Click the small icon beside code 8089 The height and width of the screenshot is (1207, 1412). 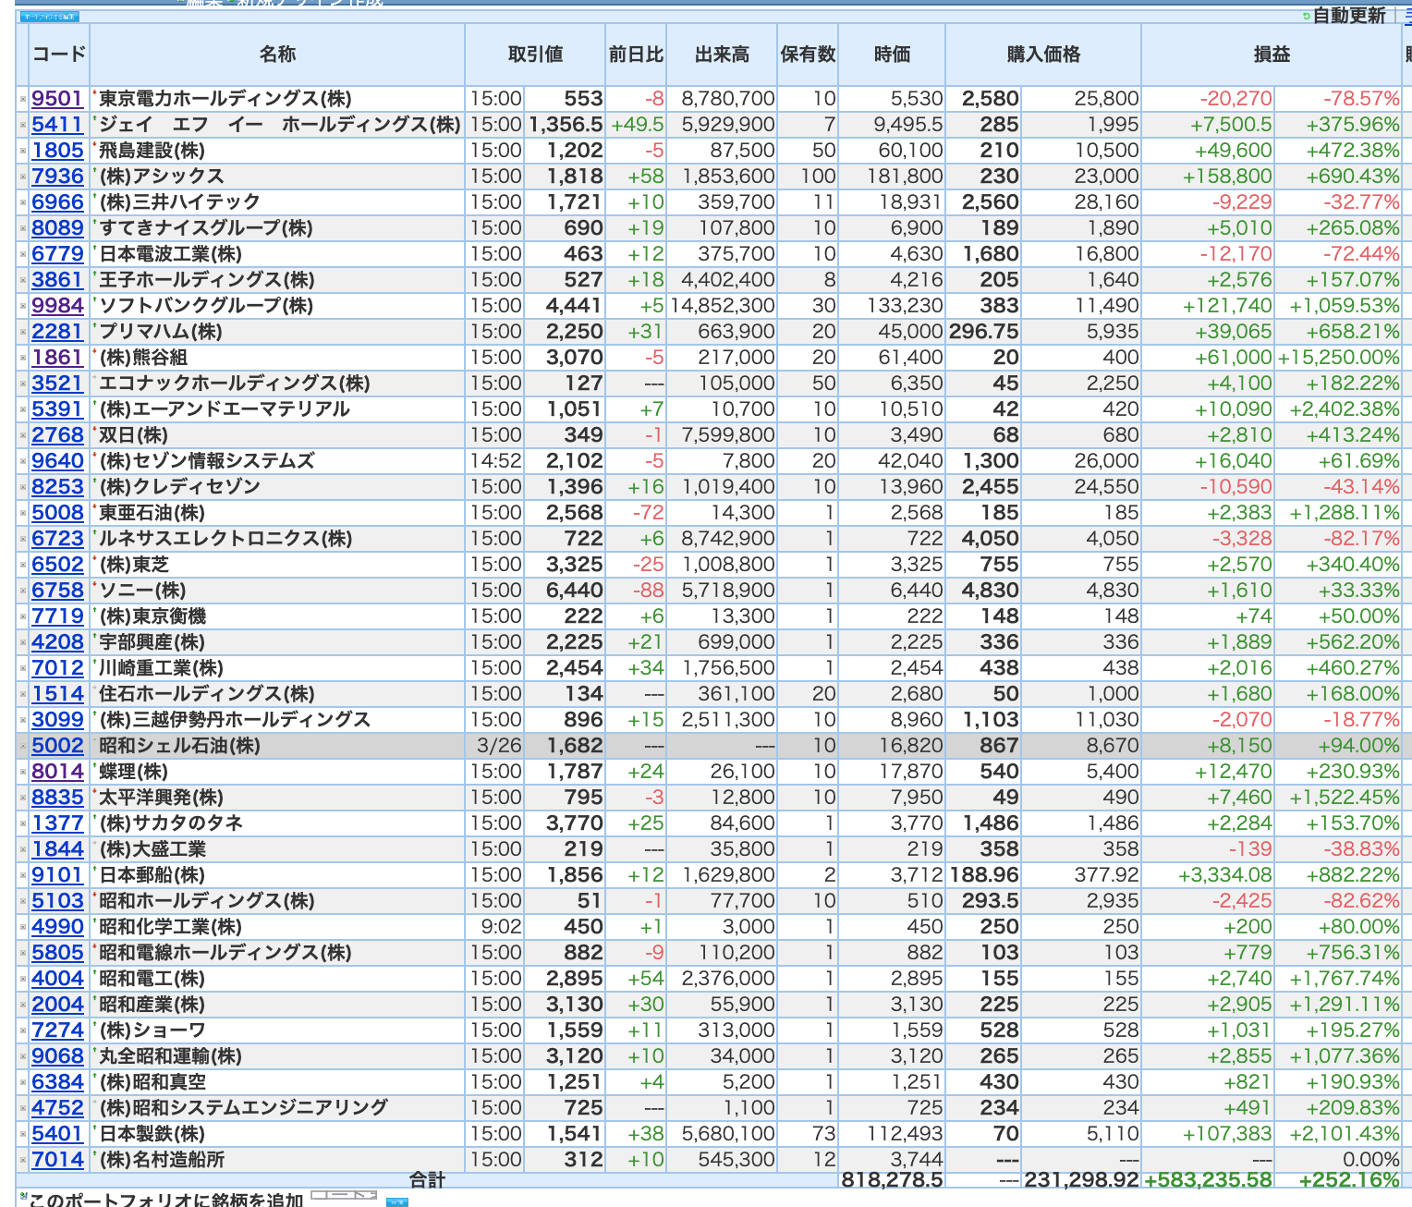pos(23,228)
